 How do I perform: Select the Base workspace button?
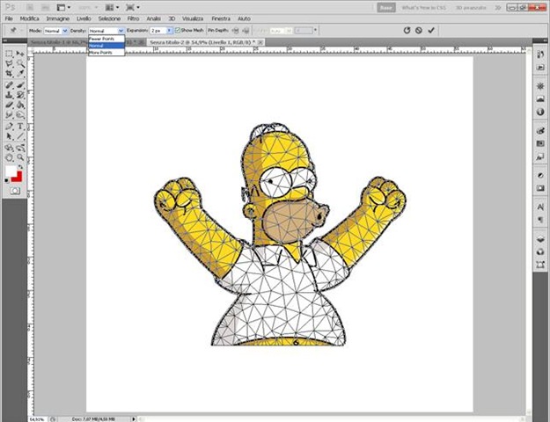point(386,7)
